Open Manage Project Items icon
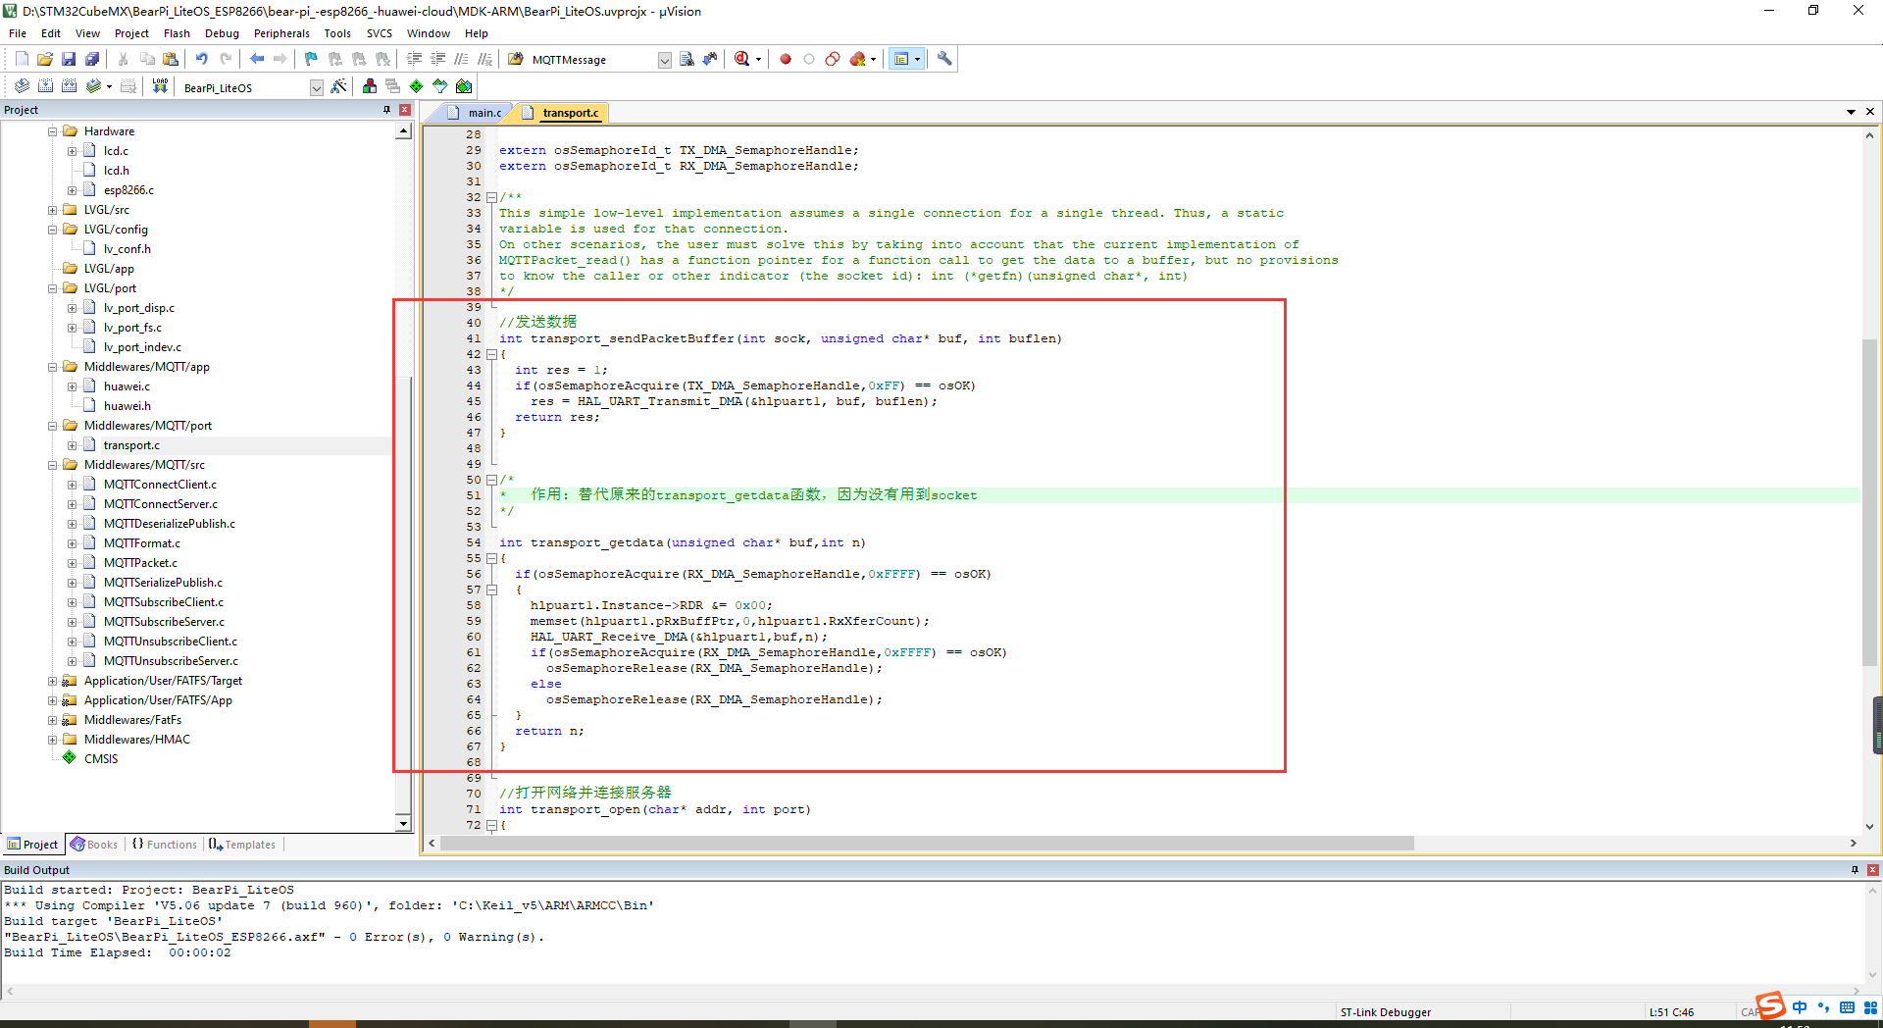Image resolution: width=1883 pixels, height=1028 pixels. [370, 86]
